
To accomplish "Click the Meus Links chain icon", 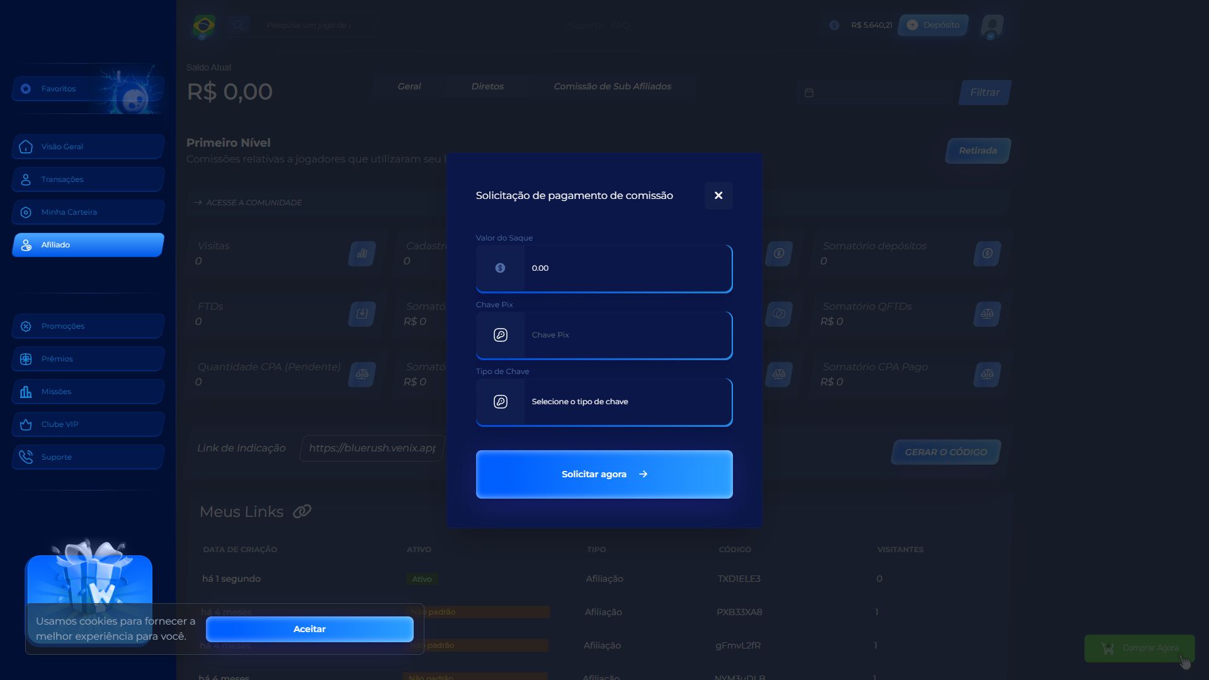I will click(302, 511).
